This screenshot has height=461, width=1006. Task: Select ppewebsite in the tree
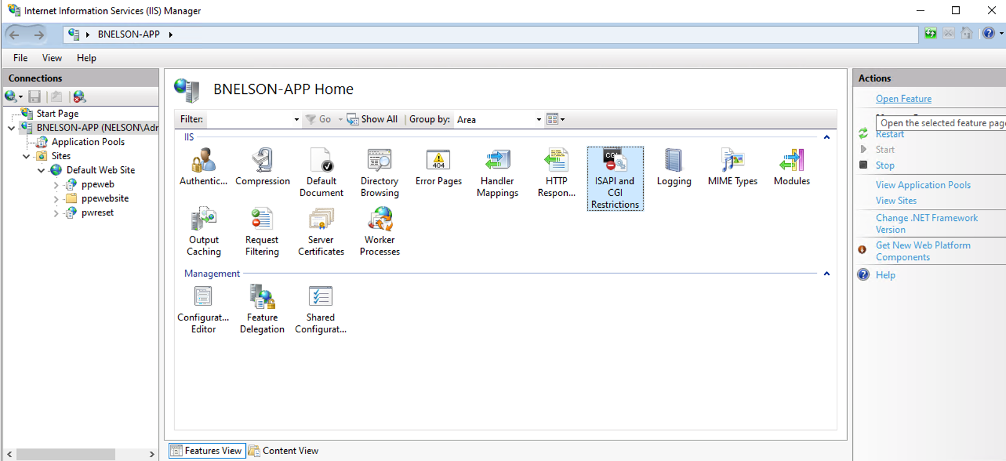pos(105,198)
